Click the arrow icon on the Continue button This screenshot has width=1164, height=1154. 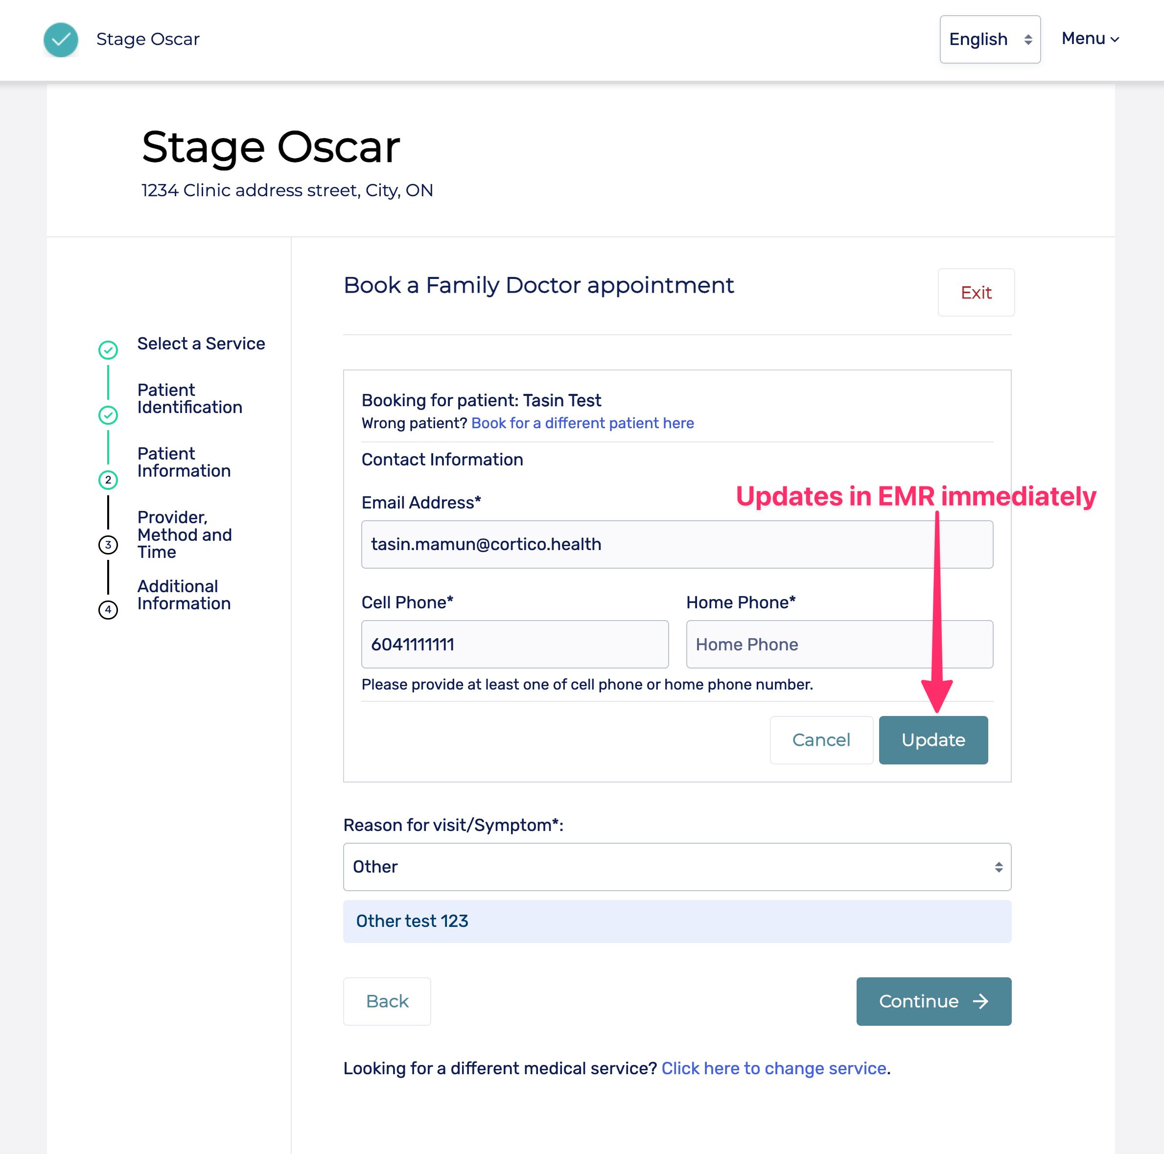[980, 1001]
